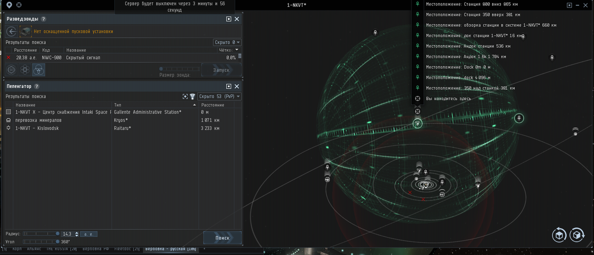
Task: Open 'Скрыто 0' filter dropdown
Action: (227, 43)
